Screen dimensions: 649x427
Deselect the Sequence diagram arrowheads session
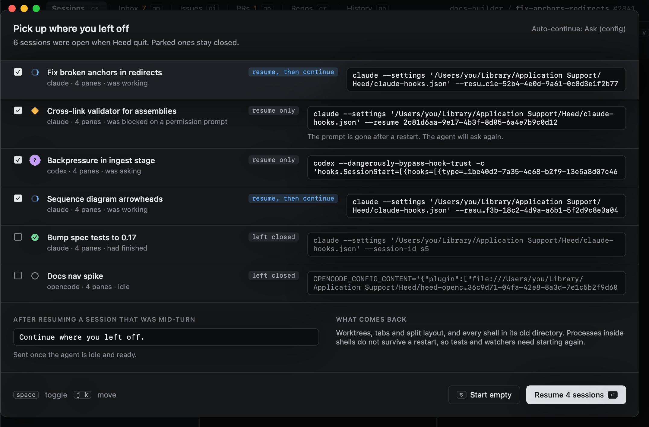18,198
